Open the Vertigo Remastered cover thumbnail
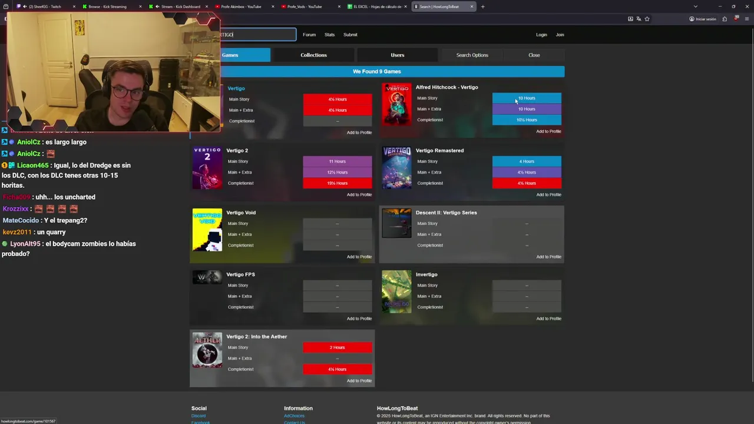Screen dimensions: 754x424 click(396, 168)
